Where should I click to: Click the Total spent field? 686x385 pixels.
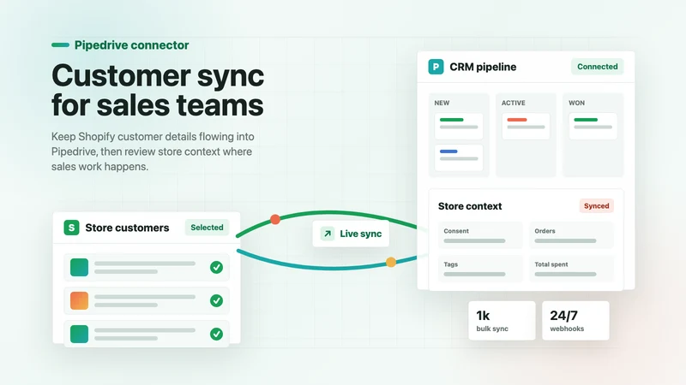pos(571,269)
